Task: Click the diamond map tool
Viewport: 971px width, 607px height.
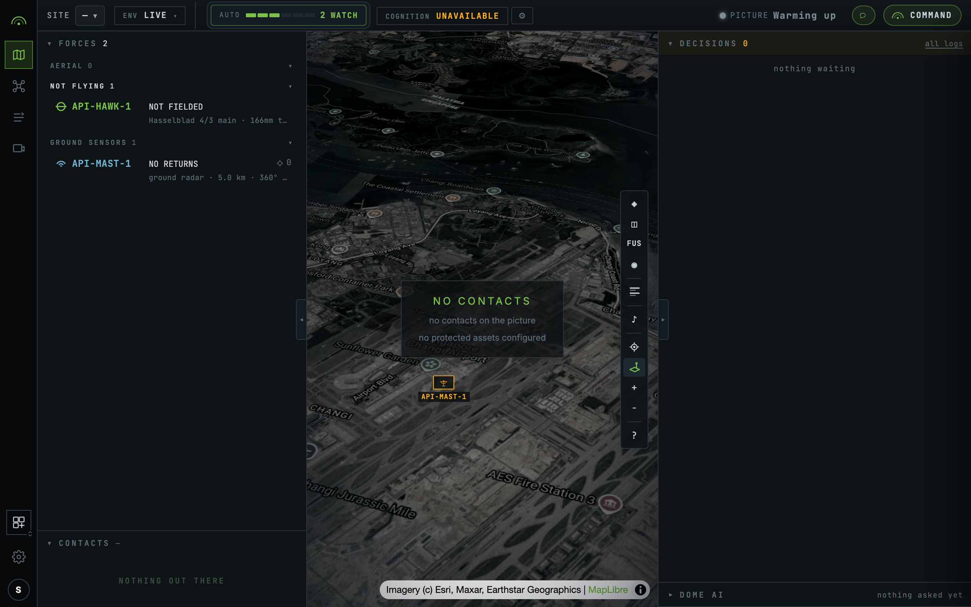Action: (x=634, y=204)
